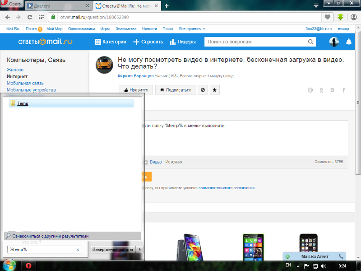Viewport: 361px width, 271px height.
Task: Open the пользовательского соглашения link
Action: (227, 188)
